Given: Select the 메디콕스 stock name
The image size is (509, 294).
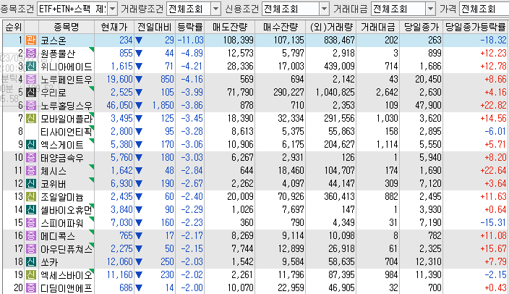Looking at the screenshot, I should 58,236.
